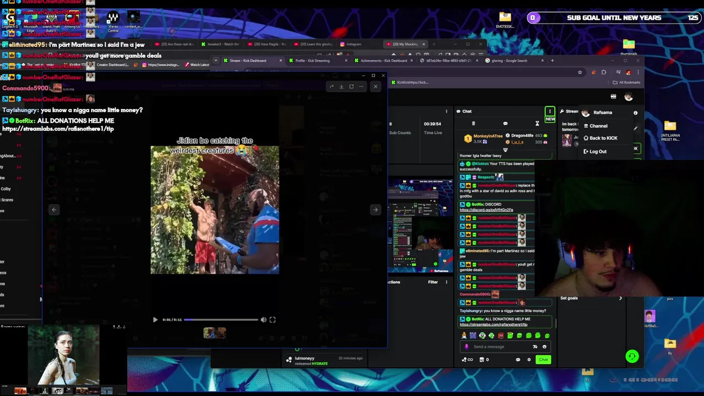Click the translate icon in message box
This screenshot has width=704, height=396.
pos(535,346)
